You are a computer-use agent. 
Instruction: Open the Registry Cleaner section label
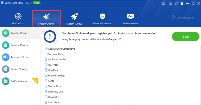[x=19, y=33]
